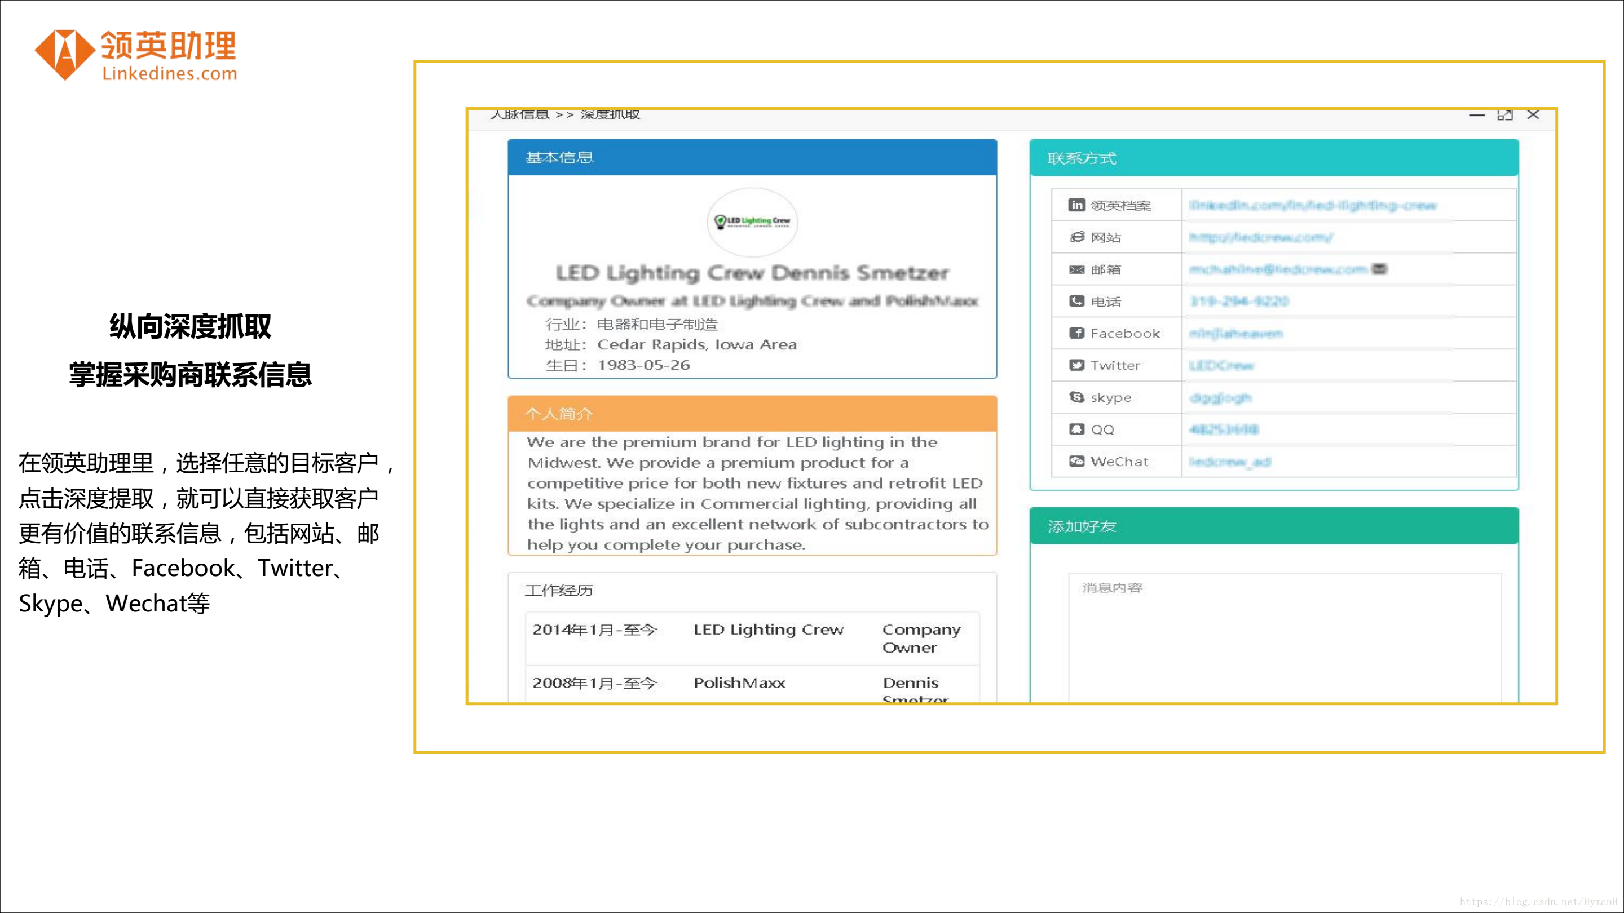Click the small mail icon after email address
The image size is (1624, 913).
click(1379, 269)
